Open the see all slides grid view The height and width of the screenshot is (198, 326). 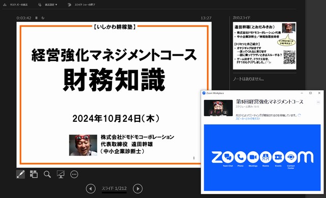click(x=34, y=174)
